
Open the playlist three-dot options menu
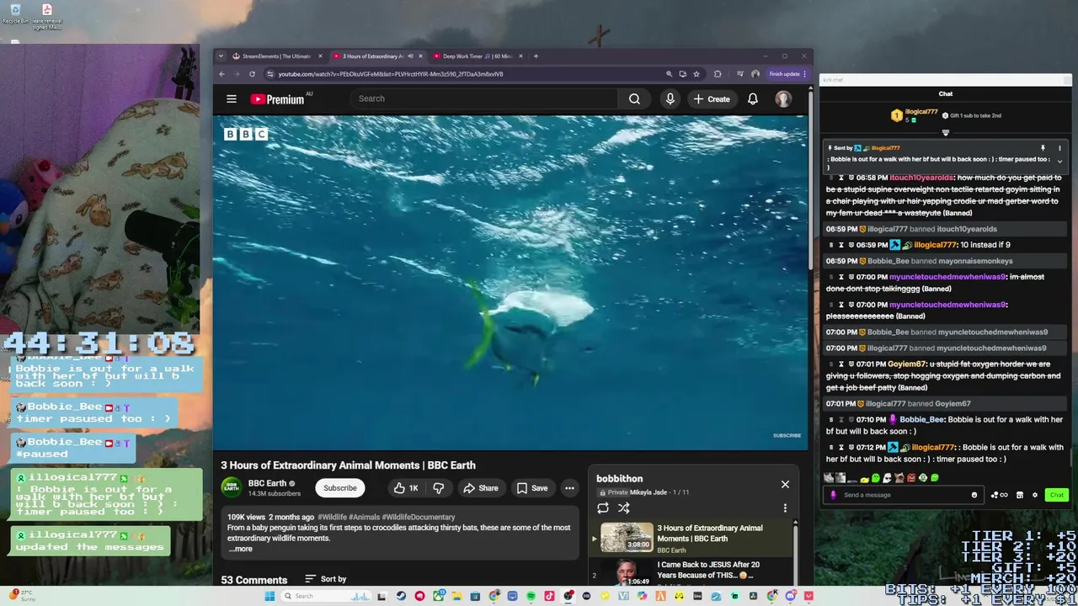click(785, 508)
